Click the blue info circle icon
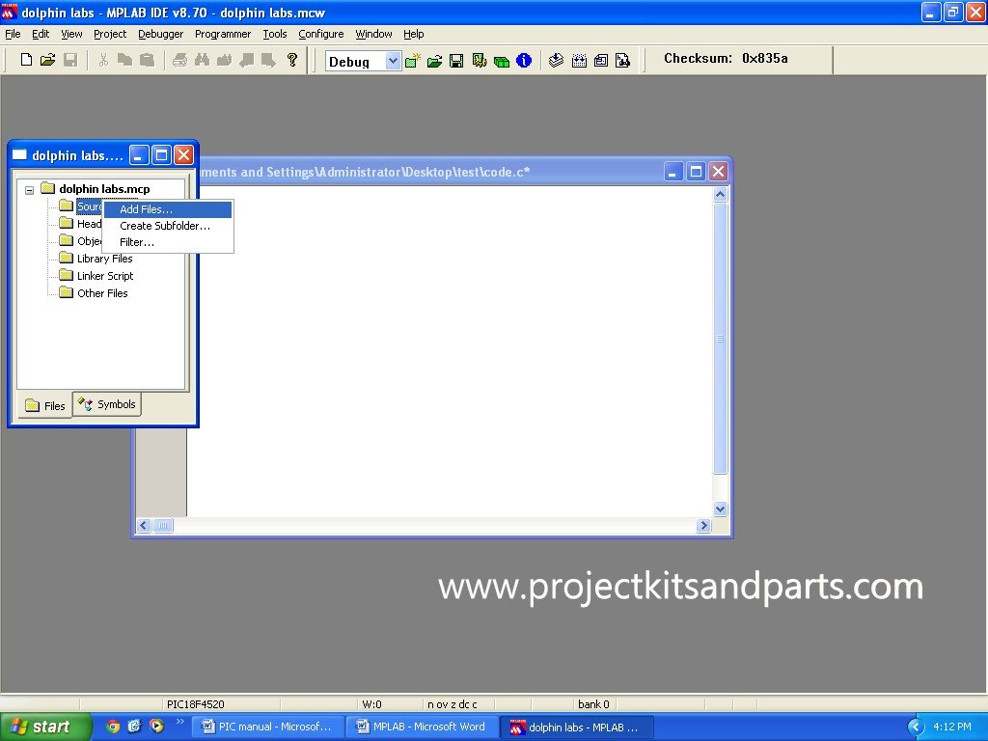Screen dimensions: 988x741 [524, 61]
